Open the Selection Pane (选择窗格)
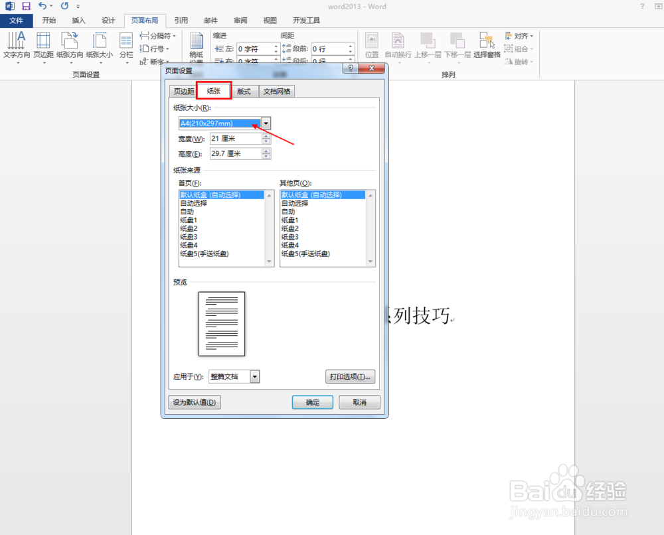The height and width of the screenshot is (535, 664). click(x=487, y=45)
